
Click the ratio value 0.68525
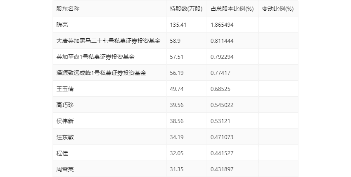pyautogui.click(x=221, y=89)
